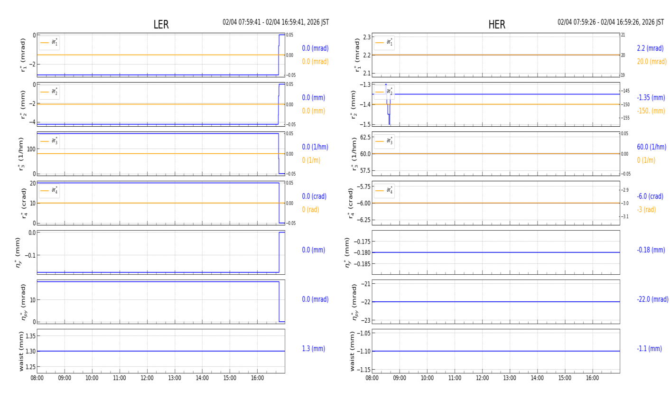Click the HER plot column title
Screen dimensions: 670x410
click(497, 25)
